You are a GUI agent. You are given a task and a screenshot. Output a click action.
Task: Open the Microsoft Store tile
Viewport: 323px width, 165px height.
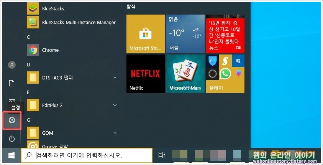tap(146, 34)
